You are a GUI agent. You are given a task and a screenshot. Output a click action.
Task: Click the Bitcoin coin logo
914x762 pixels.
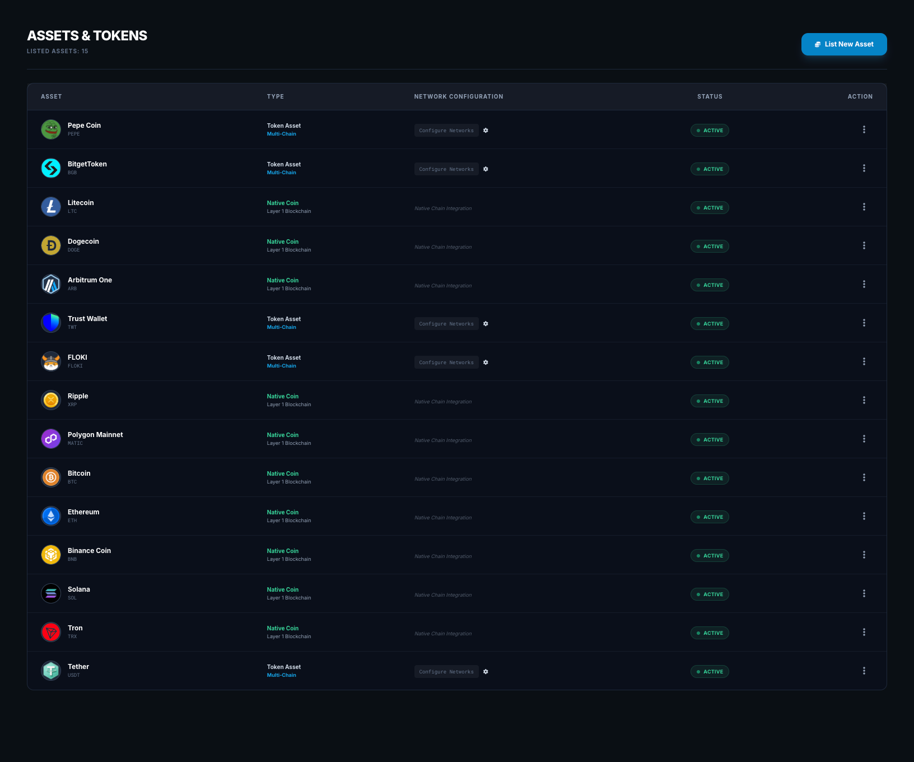tap(51, 477)
